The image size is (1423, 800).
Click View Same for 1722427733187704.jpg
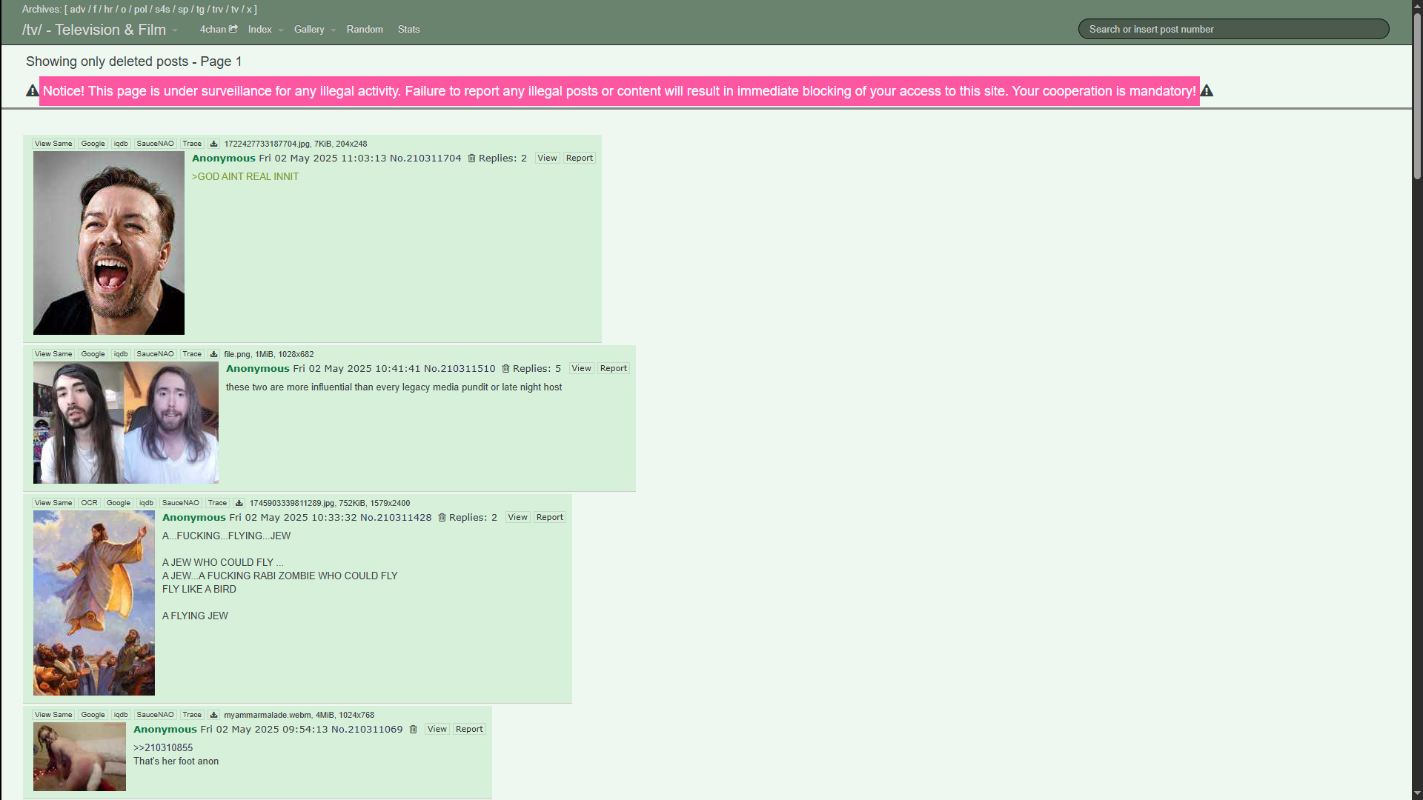coord(53,144)
